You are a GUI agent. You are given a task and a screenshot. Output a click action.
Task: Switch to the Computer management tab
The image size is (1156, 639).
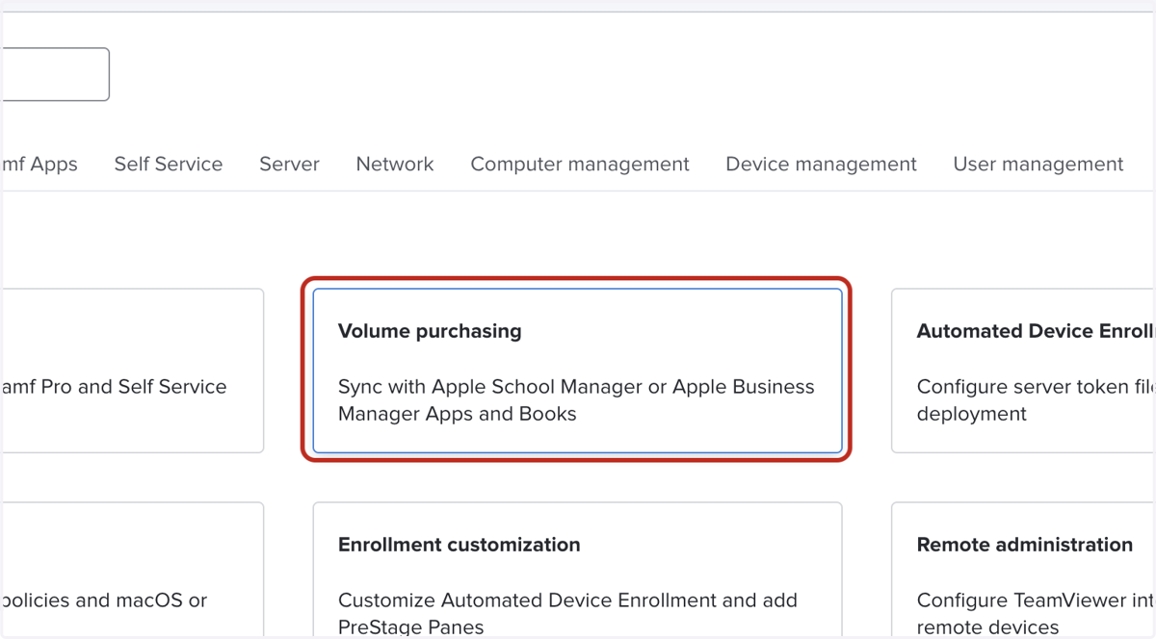pyautogui.click(x=580, y=165)
